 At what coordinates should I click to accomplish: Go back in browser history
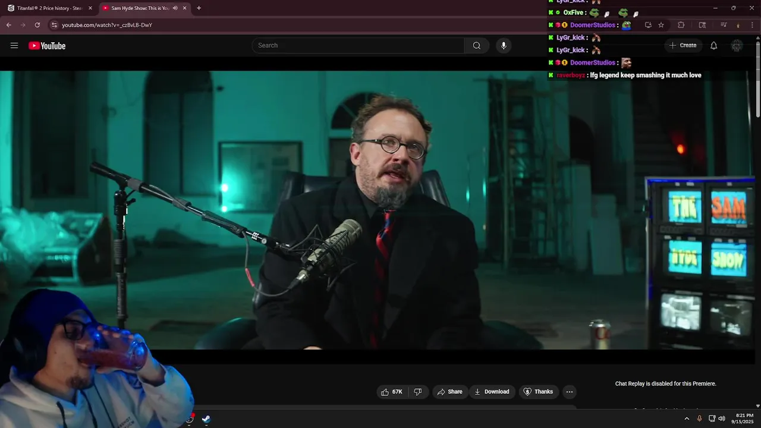(x=9, y=25)
